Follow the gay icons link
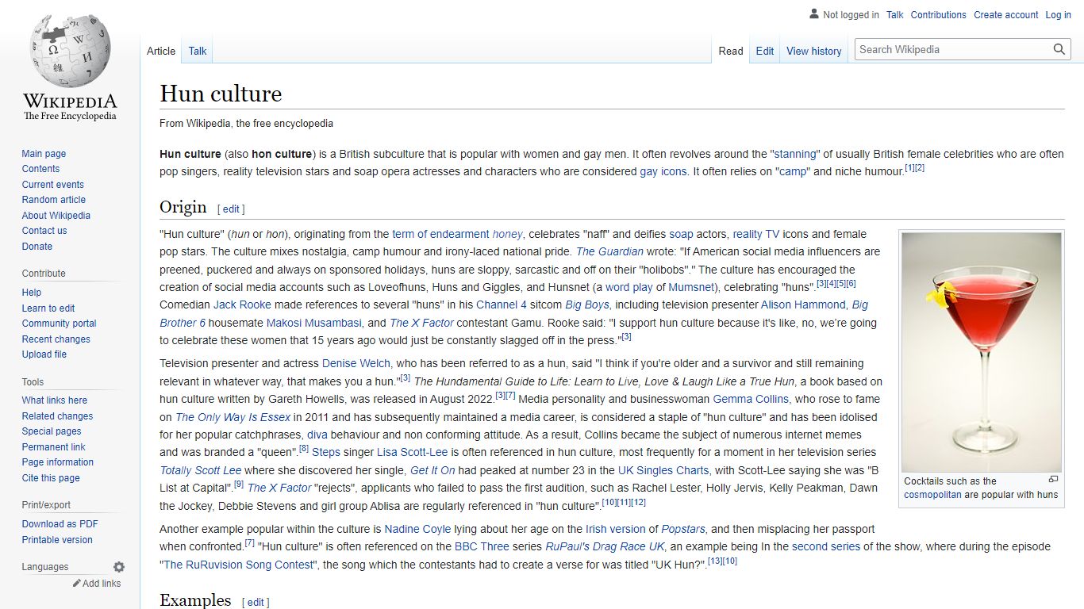This screenshot has width=1084, height=609. coord(663,171)
